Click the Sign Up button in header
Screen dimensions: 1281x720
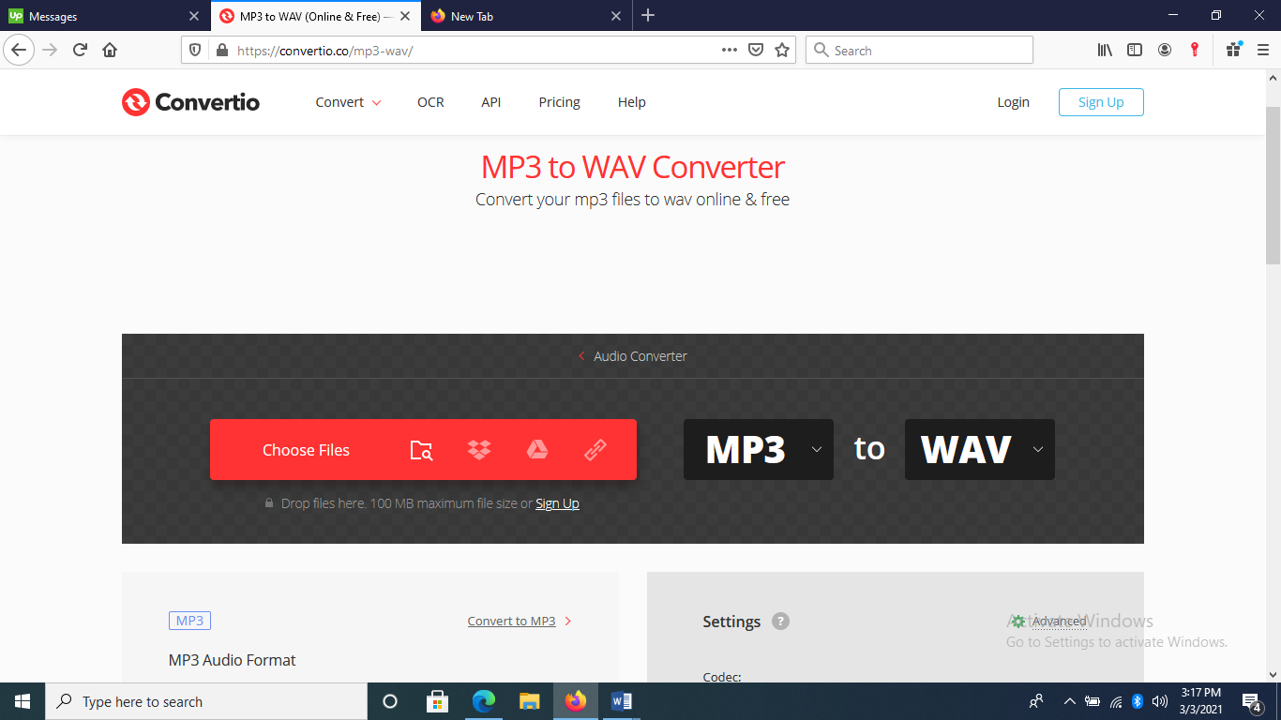click(1101, 102)
